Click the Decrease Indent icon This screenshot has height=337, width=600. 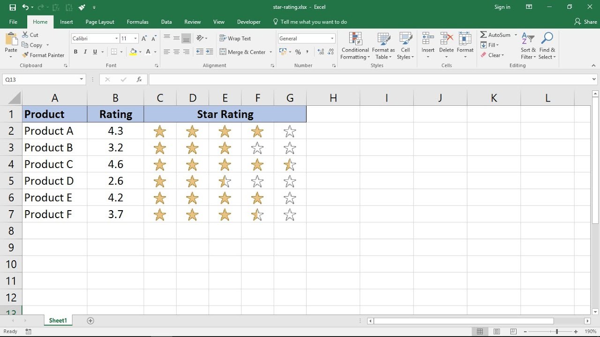click(200, 52)
